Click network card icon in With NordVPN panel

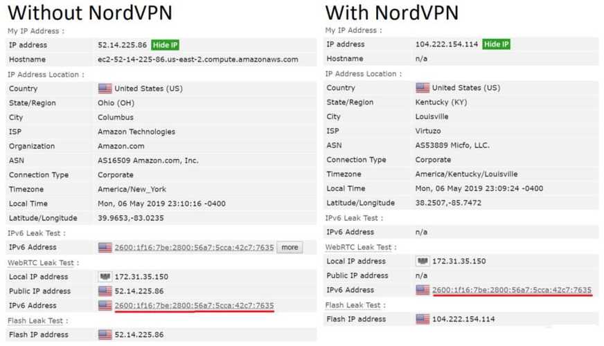pos(423,262)
